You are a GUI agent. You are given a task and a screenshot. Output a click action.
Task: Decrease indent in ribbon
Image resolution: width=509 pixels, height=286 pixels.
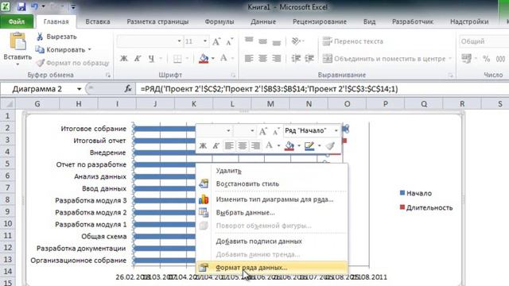pos(296,59)
